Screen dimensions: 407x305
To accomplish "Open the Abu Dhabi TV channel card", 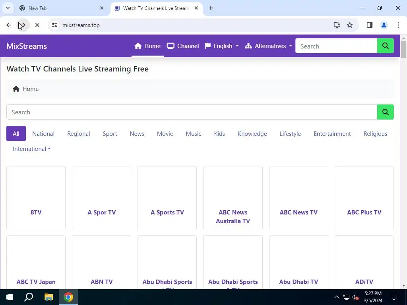I will tap(298, 263).
